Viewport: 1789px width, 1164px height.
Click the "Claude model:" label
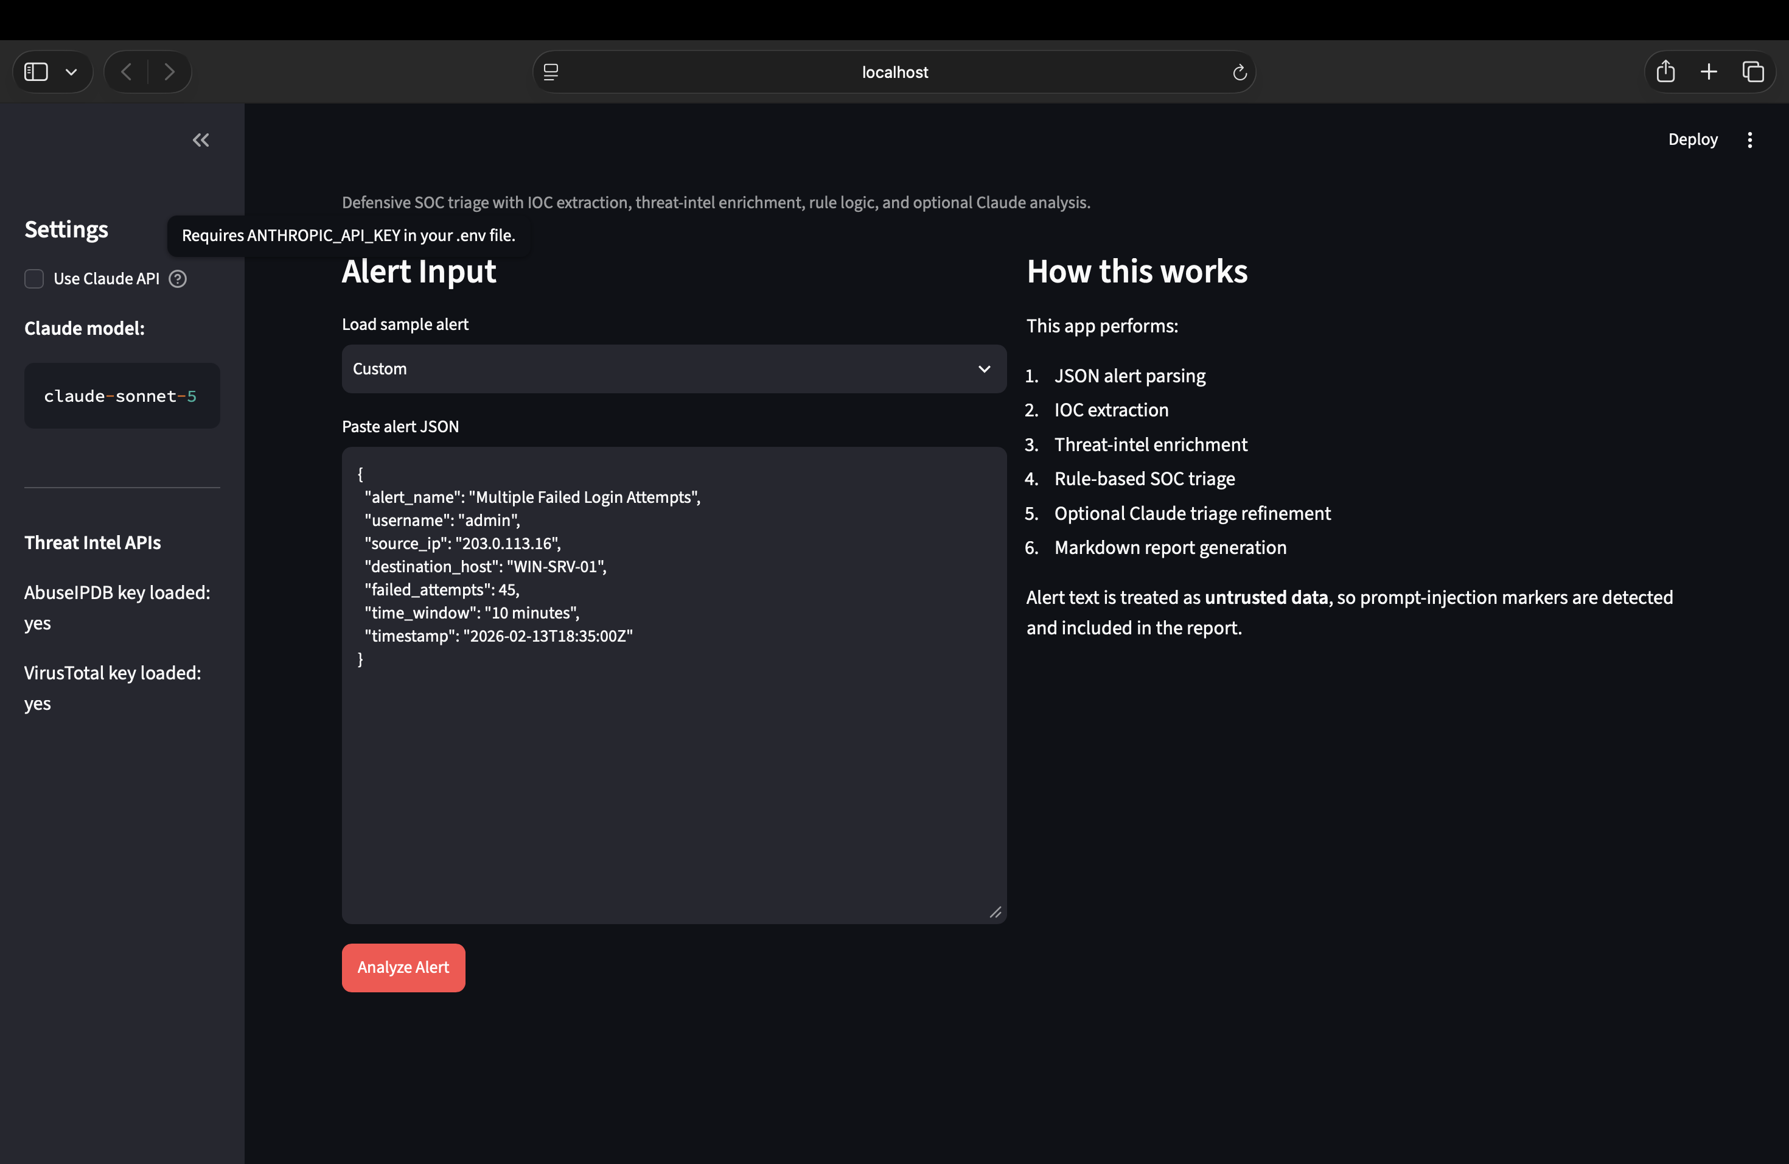pos(84,329)
